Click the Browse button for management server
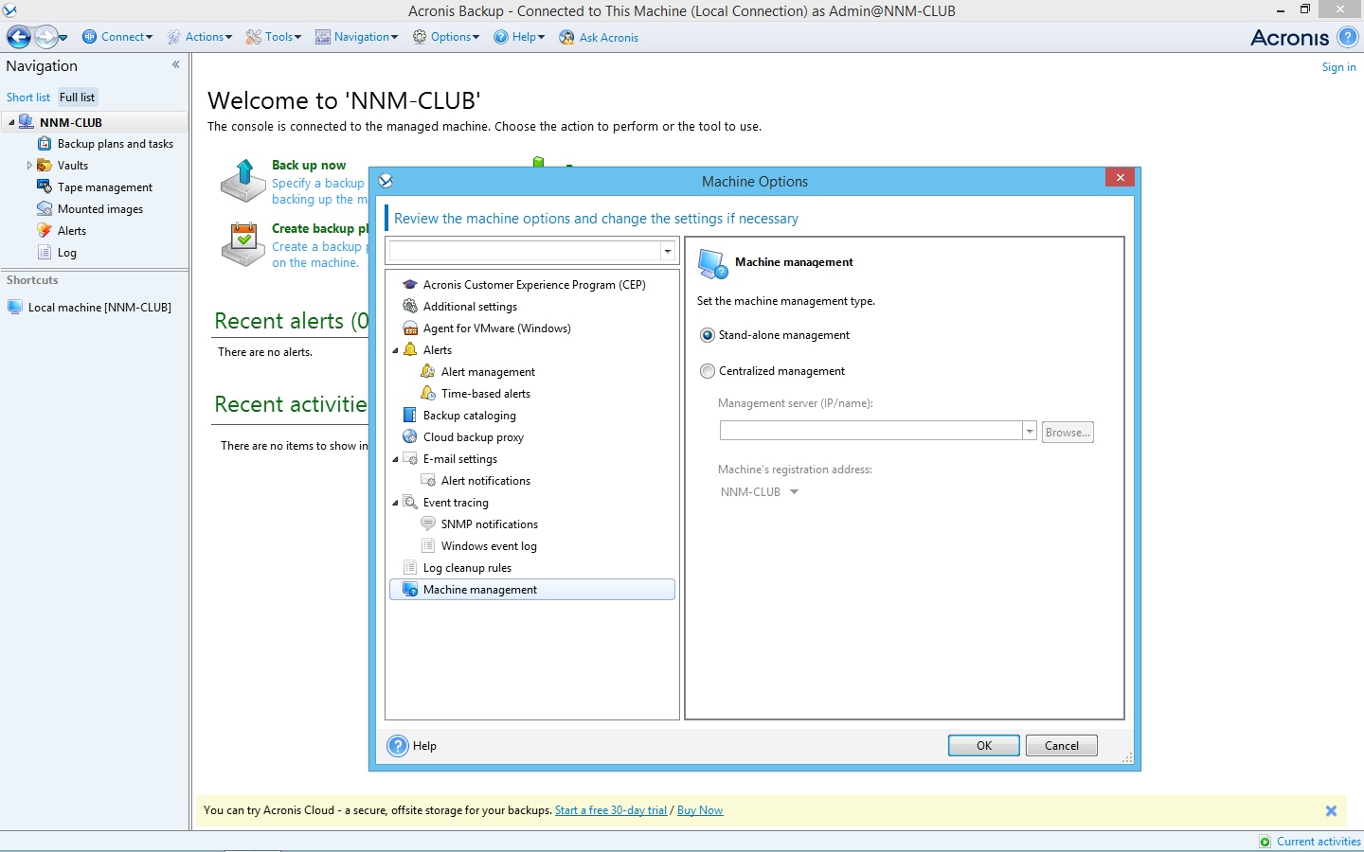Viewport: 1364px width, 852px height. (x=1068, y=433)
